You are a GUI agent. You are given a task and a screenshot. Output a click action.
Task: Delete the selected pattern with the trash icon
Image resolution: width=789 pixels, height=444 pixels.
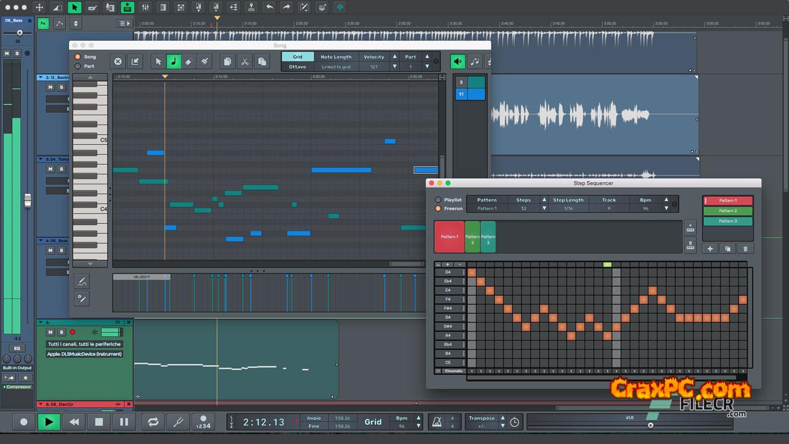[x=745, y=249]
